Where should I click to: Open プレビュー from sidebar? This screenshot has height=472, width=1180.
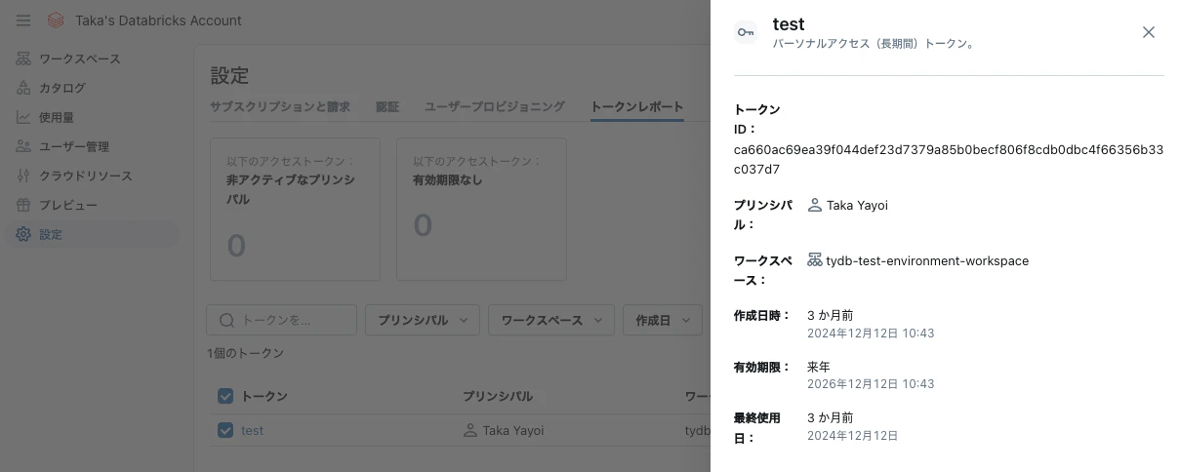[x=95, y=205]
